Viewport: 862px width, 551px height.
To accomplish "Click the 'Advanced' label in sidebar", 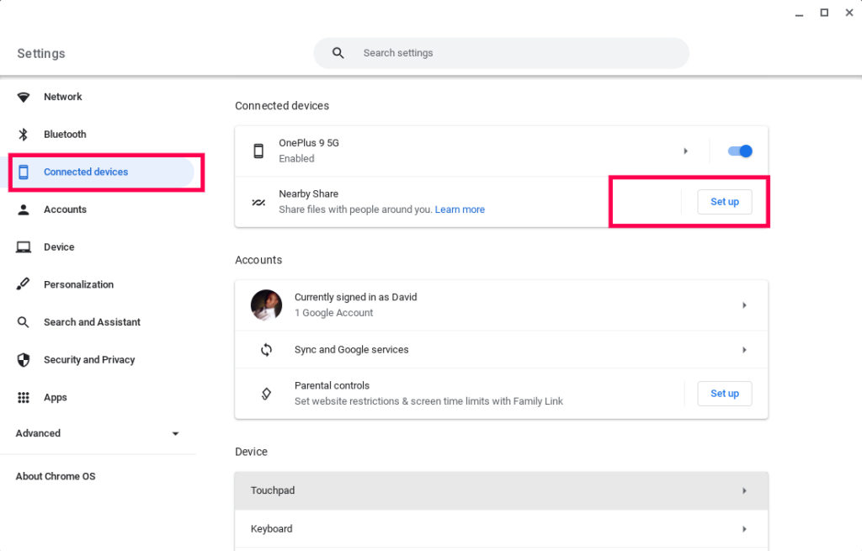I will pos(38,433).
